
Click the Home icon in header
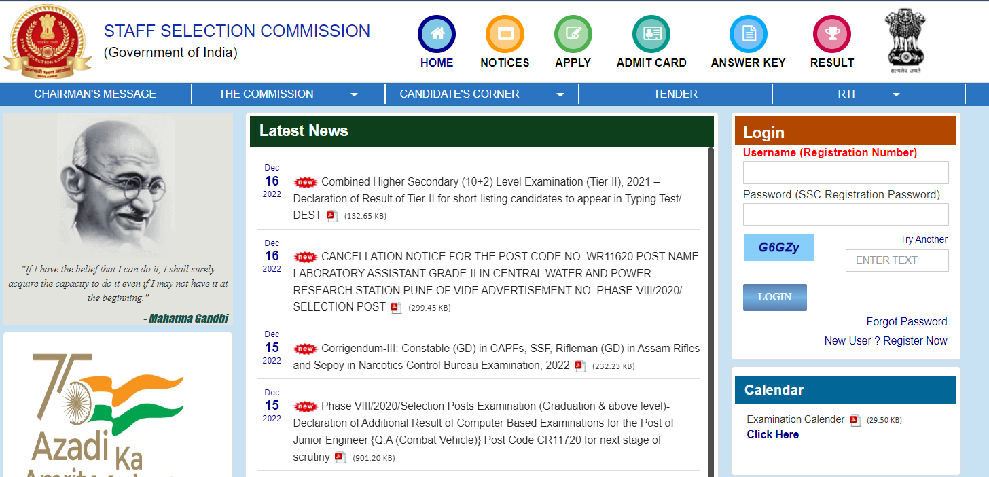point(437,34)
